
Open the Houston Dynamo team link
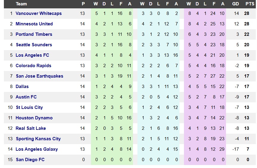tap(34, 118)
